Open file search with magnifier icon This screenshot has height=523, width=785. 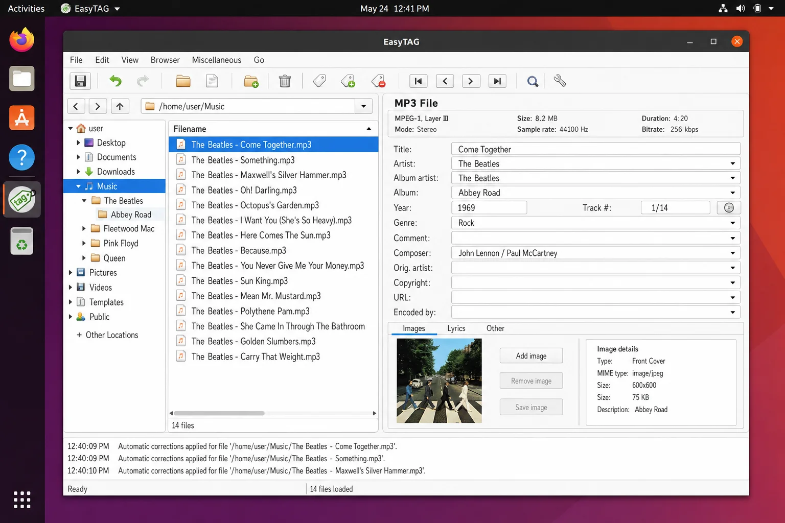(533, 81)
